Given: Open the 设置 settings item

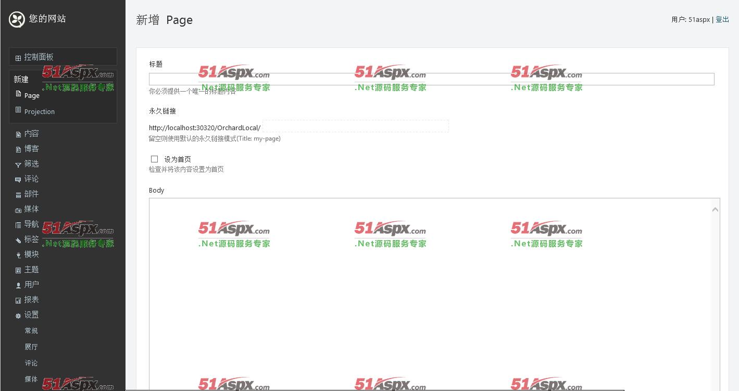Looking at the screenshot, I should click(31, 315).
